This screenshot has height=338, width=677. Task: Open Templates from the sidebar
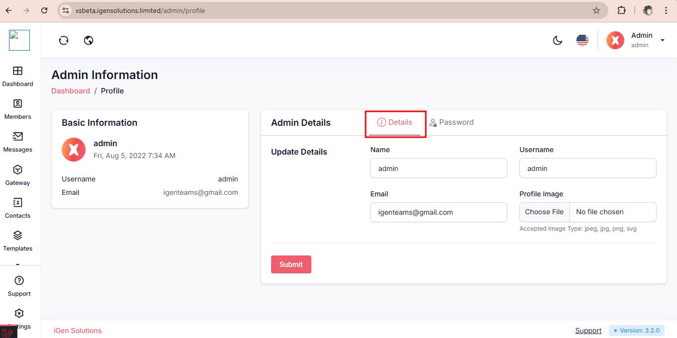coord(17,236)
